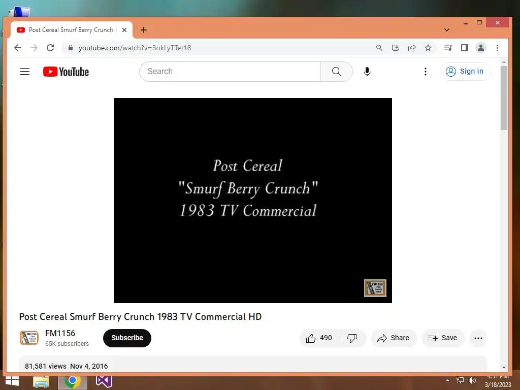Open Visual Studio from the taskbar
This screenshot has width=520, height=390.
click(104, 381)
